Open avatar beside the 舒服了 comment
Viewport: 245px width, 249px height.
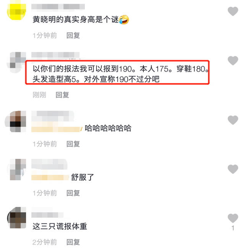point(16,170)
